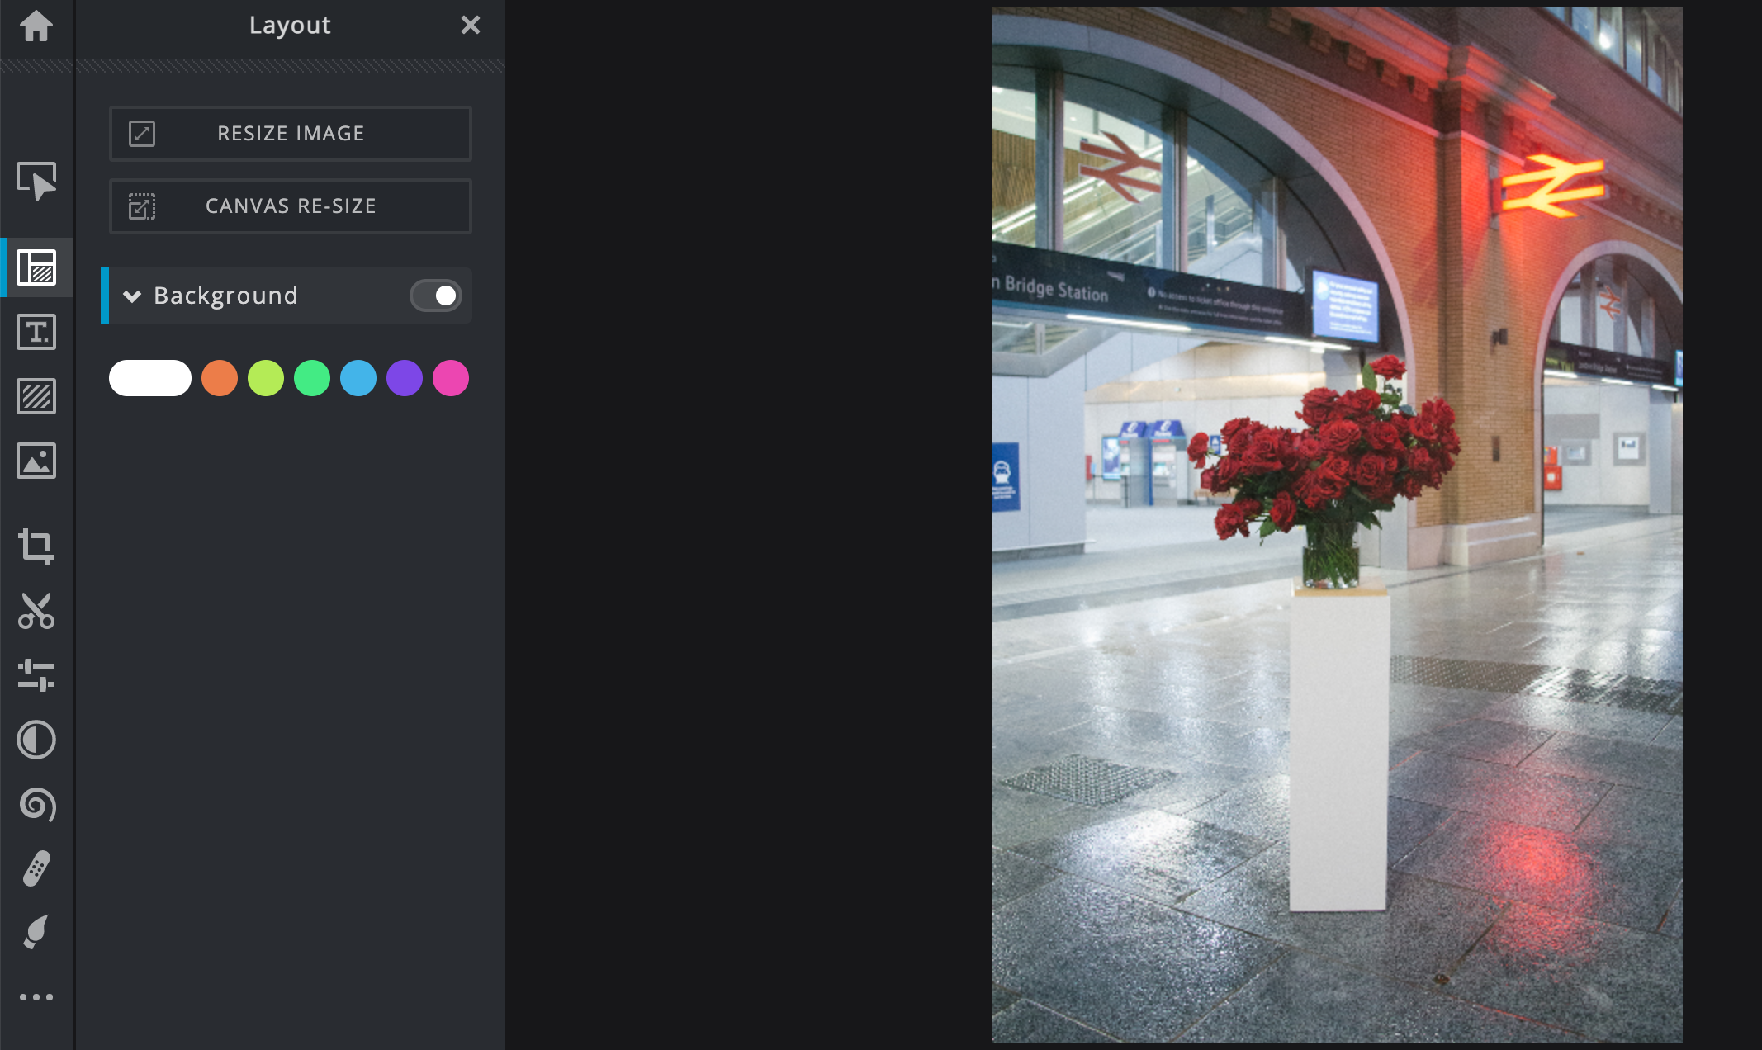Select the Crop tool
1762x1050 pixels.
(x=36, y=546)
